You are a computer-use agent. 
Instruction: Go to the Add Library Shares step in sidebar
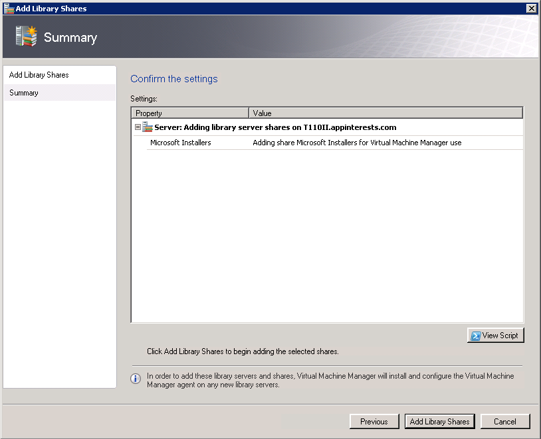point(39,75)
